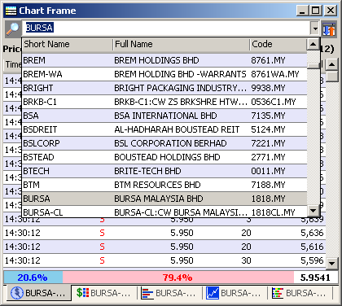Switch to BURSA tab with colored list icon
The height and width of the screenshot is (306, 342).
(x=300, y=293)
